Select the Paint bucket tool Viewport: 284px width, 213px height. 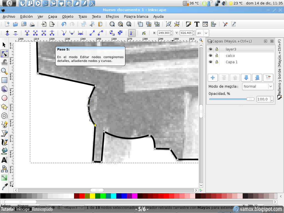[x=4, y=151]
